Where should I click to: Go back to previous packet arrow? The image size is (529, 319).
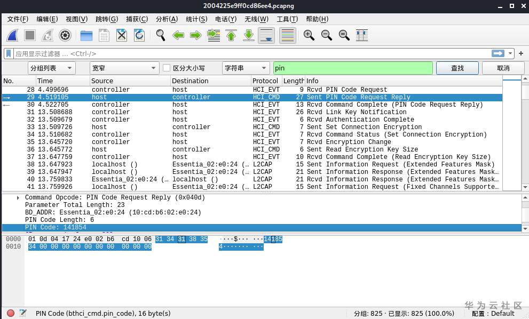(x=178, y=35)
